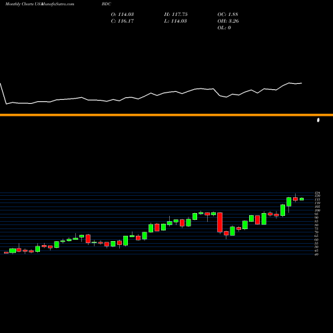Viewport: 333px width, 333px height.
Task: Click the small white volume marker below orange line
Action: pos(318,120)
